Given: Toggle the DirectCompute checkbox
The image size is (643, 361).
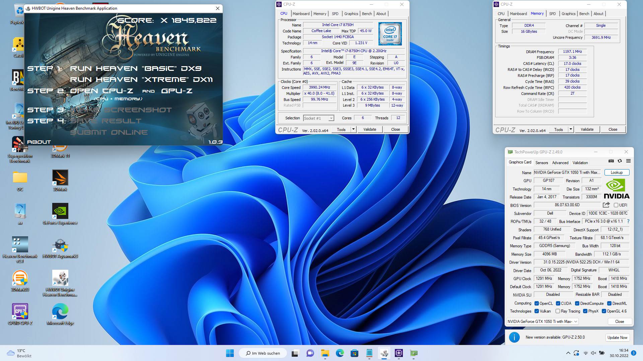Looking at the screenshot, I should 577,304.
